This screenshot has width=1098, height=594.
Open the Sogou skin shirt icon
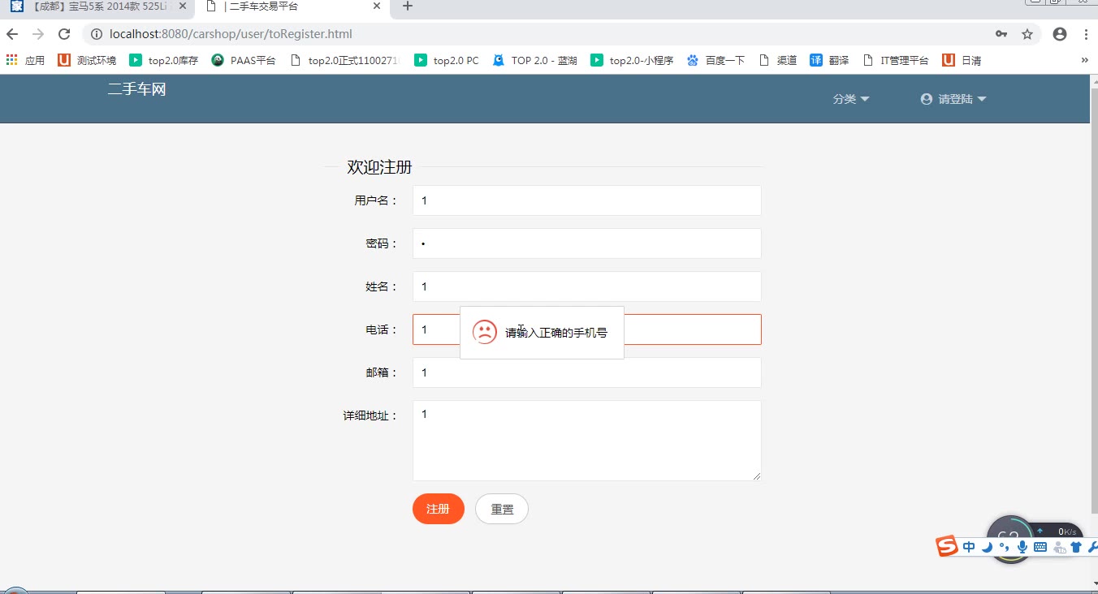point(1076,548)
